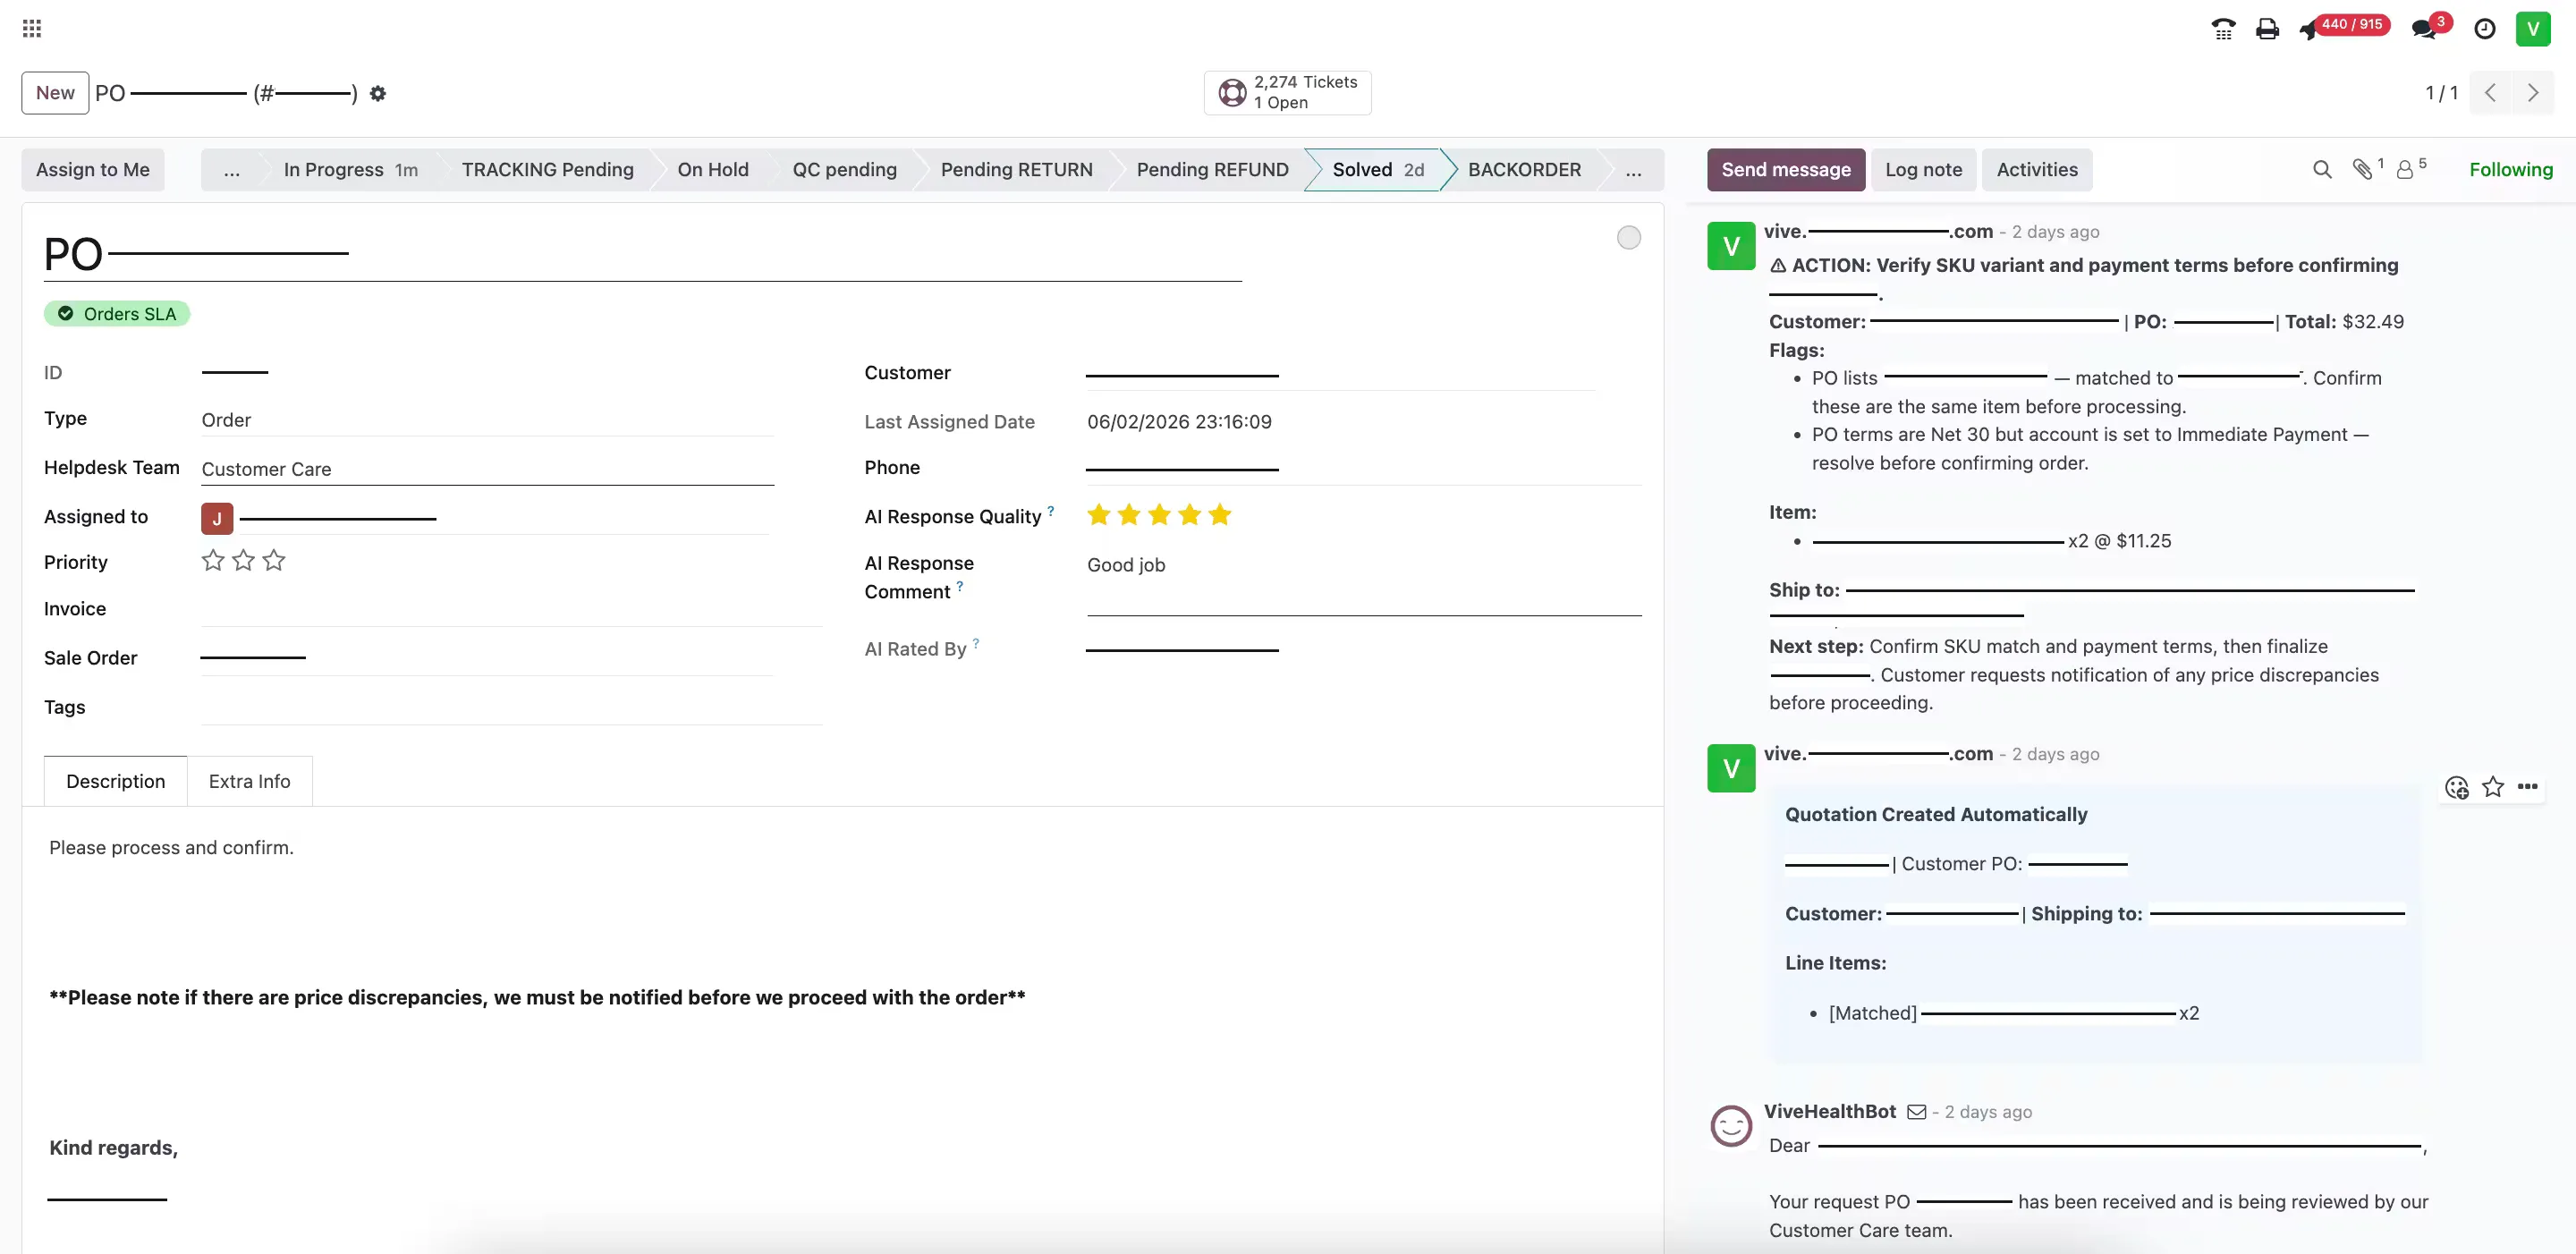Move ticket to In Progress stage
2576x1254 pixels.
click(x=350, y=170)
